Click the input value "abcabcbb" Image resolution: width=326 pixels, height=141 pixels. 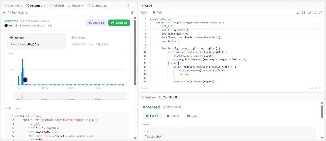pos(154,136)
